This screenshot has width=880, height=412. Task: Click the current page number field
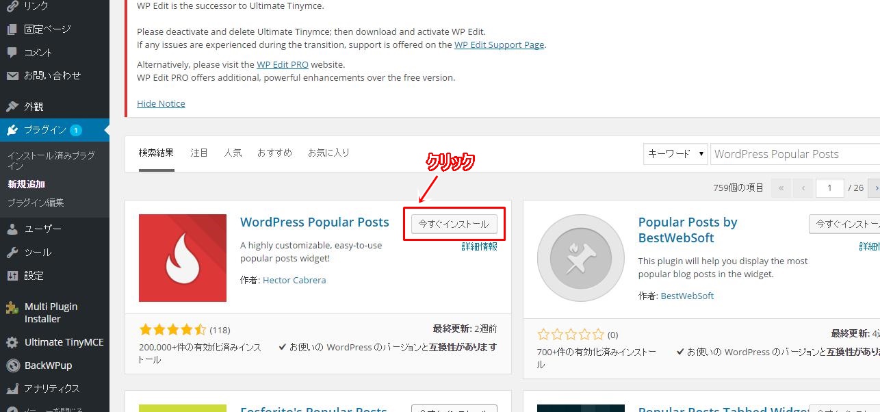tap(830, 188)
